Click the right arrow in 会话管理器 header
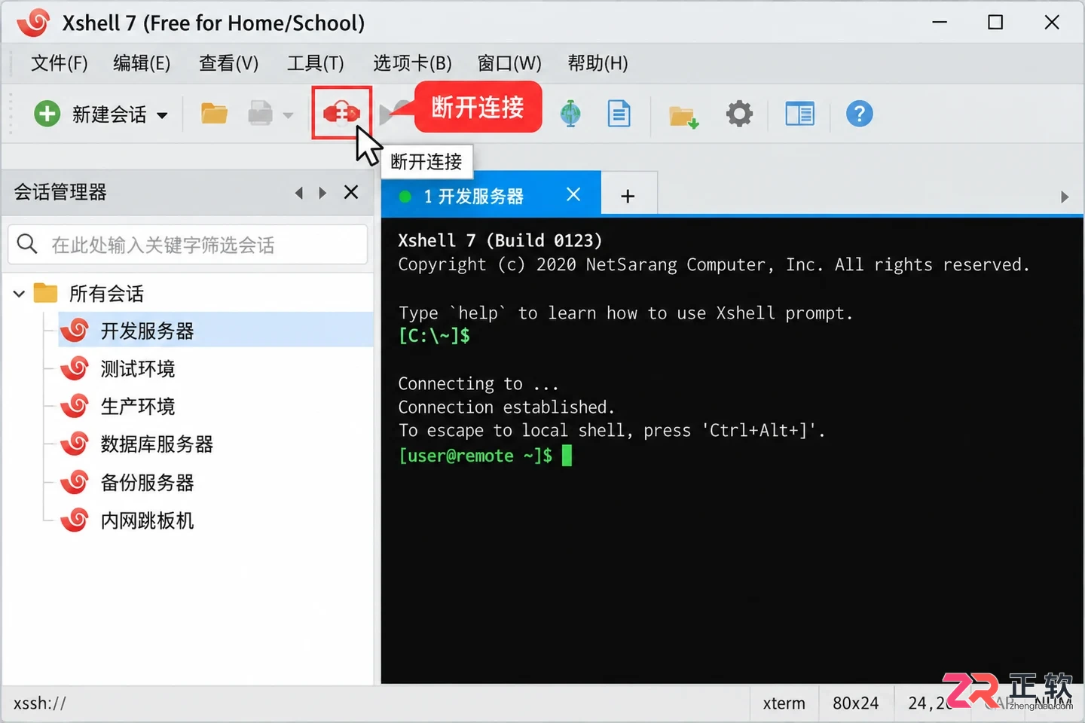 pyautogui.click(x=322, y=193)
